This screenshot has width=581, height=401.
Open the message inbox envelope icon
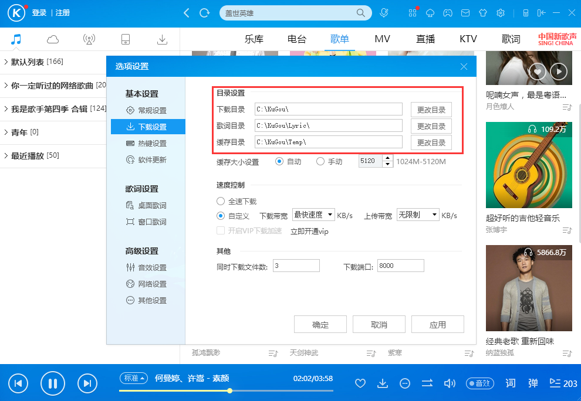465,13
